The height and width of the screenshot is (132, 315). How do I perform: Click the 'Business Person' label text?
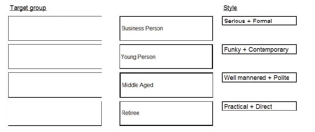click(142, 29)
